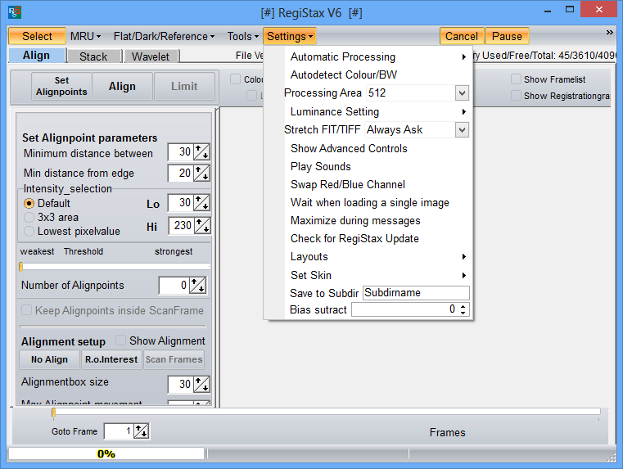The image size is (623, 469).
Task: Open the Tools dropdown menu
Action: coord(243,36)
